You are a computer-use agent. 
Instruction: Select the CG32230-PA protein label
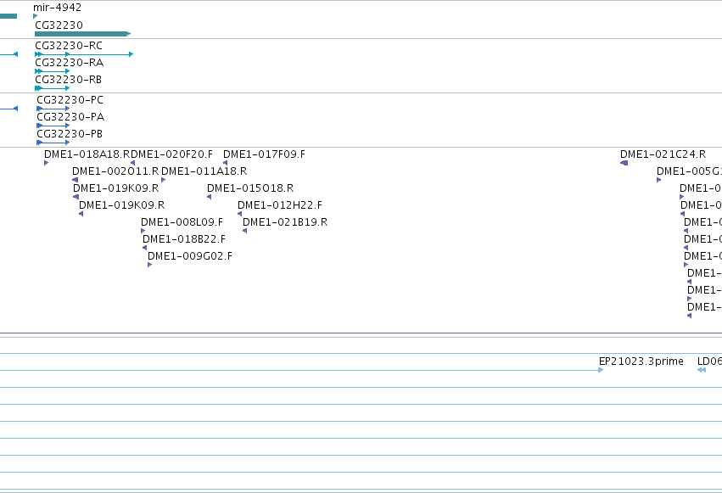(70, 117)
